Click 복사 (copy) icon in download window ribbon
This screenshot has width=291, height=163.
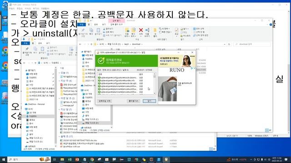click(91, 31)
